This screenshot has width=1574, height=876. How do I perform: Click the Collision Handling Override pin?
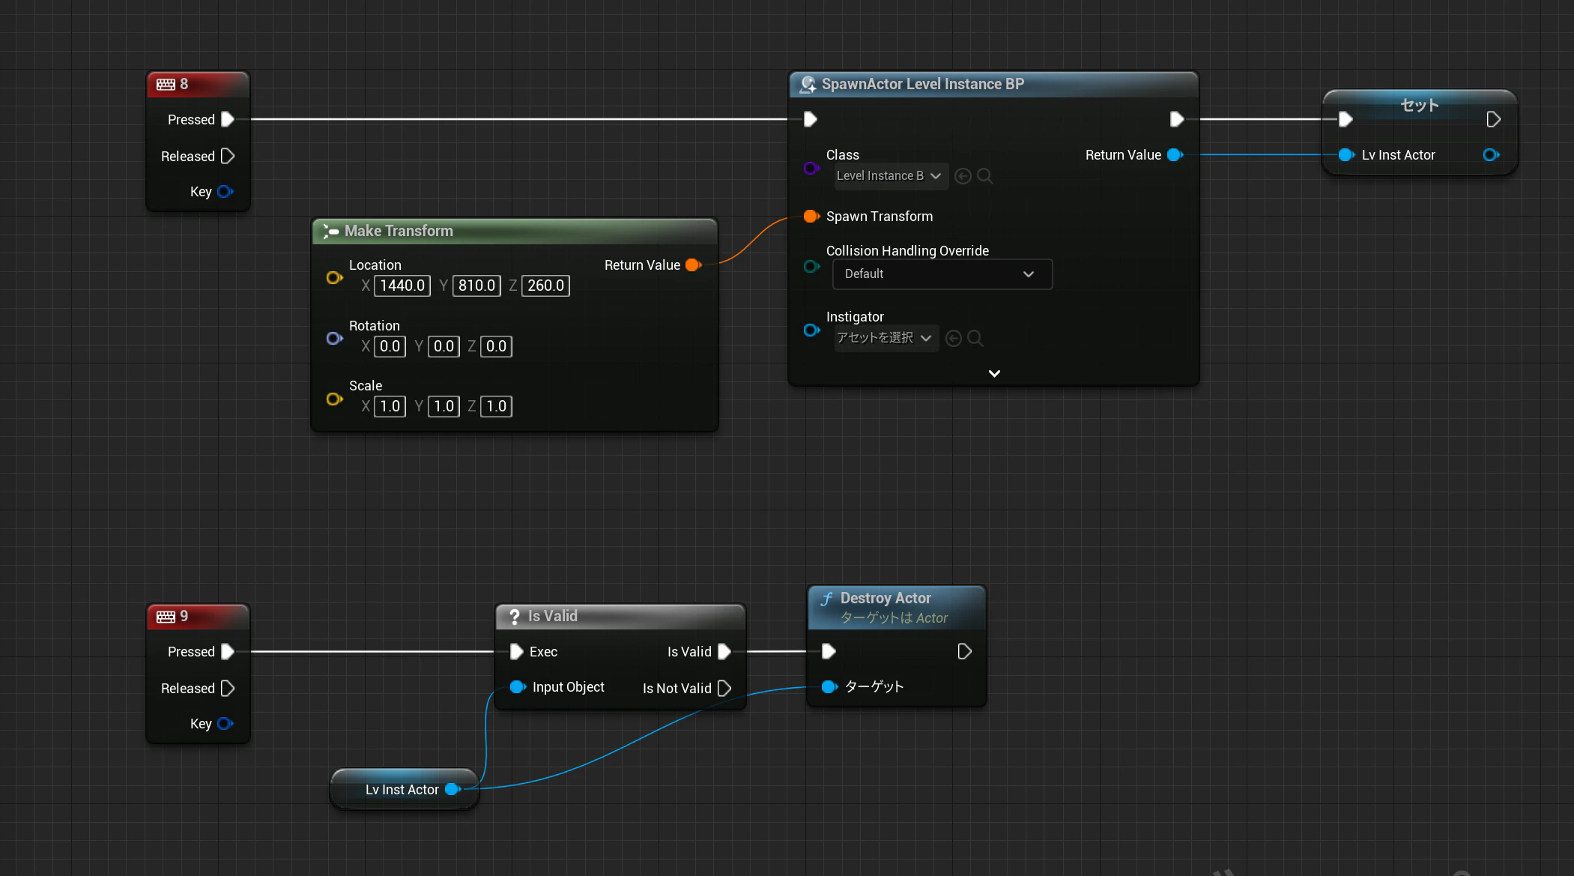click(811, 266)
